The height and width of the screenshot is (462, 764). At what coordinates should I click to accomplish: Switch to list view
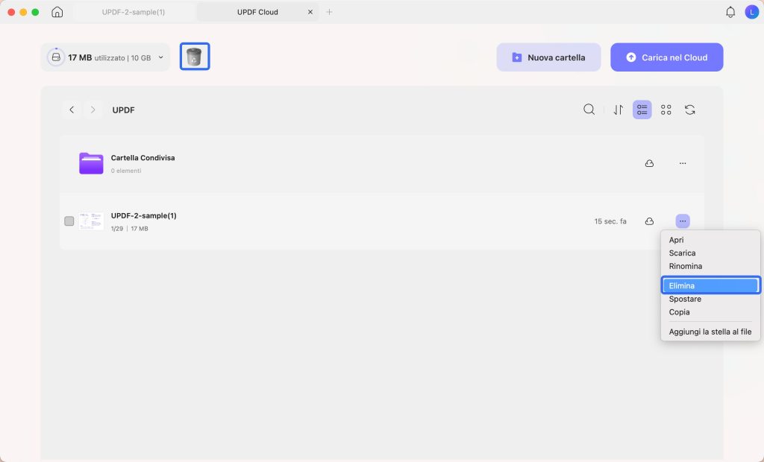click(642, 110)
